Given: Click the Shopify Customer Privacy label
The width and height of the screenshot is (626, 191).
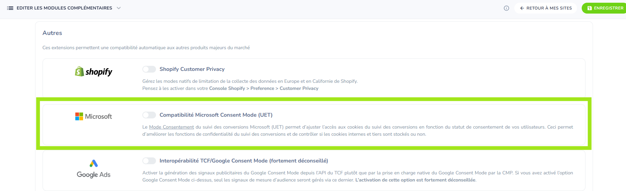Looking at the screenshot, I should [192, 69].
